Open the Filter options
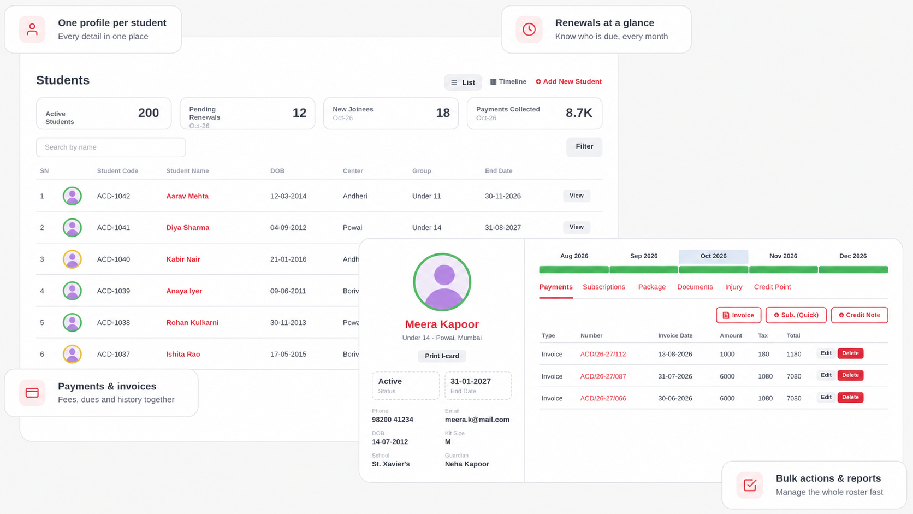This screenshot has height=514, width=913. (584, 147)
